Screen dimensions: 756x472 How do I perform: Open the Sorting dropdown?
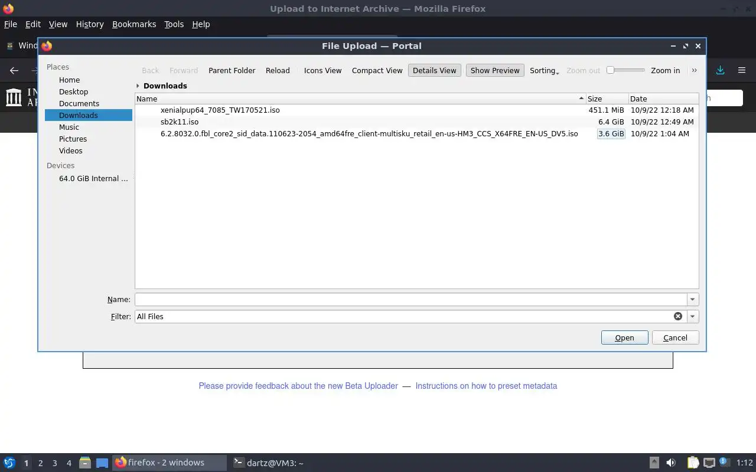pyautogui.click(x=544, y=70)
